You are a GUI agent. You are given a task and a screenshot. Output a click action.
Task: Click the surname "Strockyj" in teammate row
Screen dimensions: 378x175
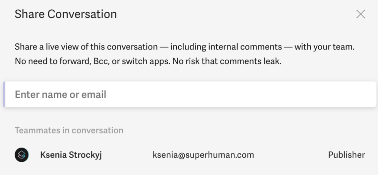pyautogui.click(x=85, y=155)
